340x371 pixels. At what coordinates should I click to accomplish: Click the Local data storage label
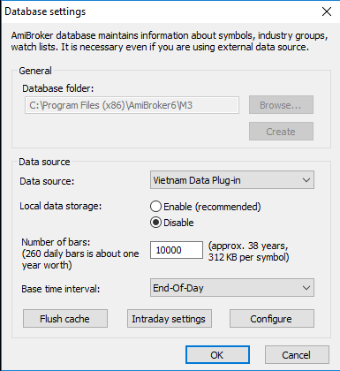[x=61, y=206]
